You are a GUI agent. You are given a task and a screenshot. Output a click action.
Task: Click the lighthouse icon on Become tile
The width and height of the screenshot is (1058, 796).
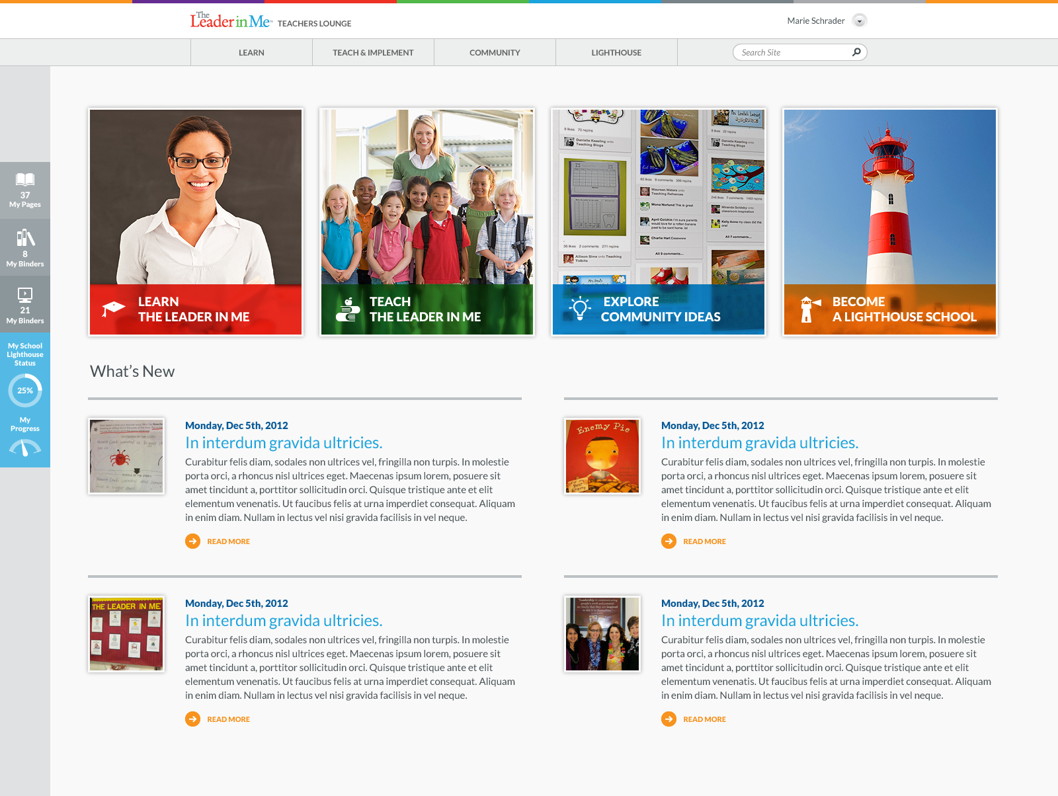click(810, 309)
